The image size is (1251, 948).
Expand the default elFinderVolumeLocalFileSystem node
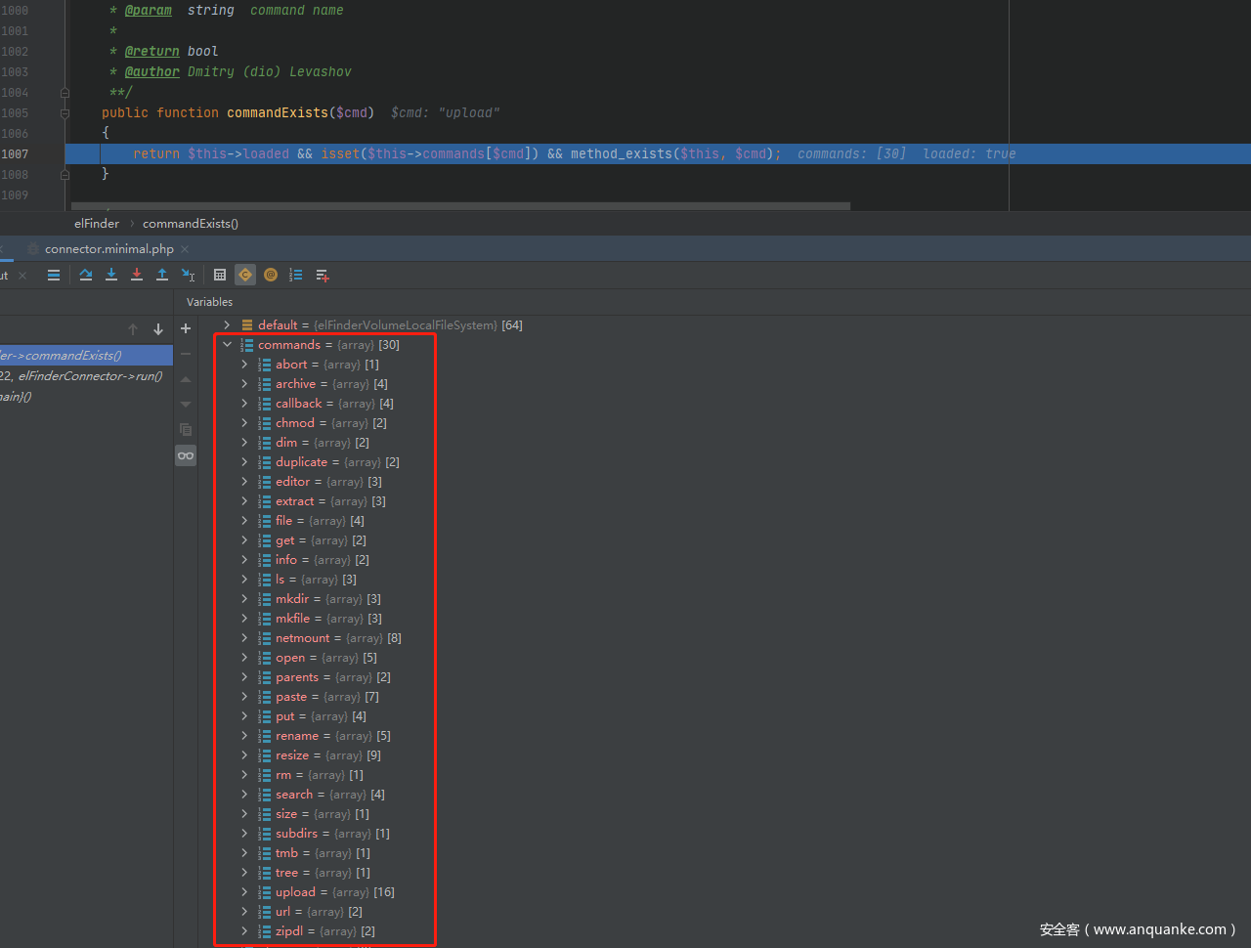(x=227, y=325)
